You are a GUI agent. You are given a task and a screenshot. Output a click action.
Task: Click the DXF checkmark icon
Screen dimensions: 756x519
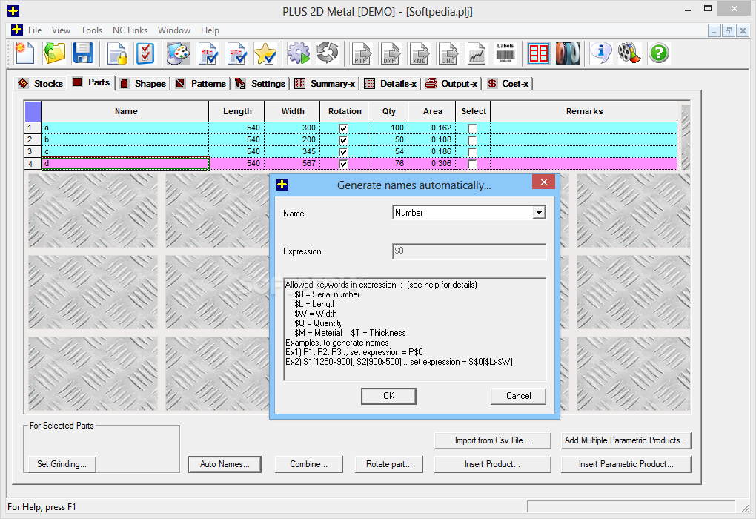pyautogui.click(x=236, y=53)
